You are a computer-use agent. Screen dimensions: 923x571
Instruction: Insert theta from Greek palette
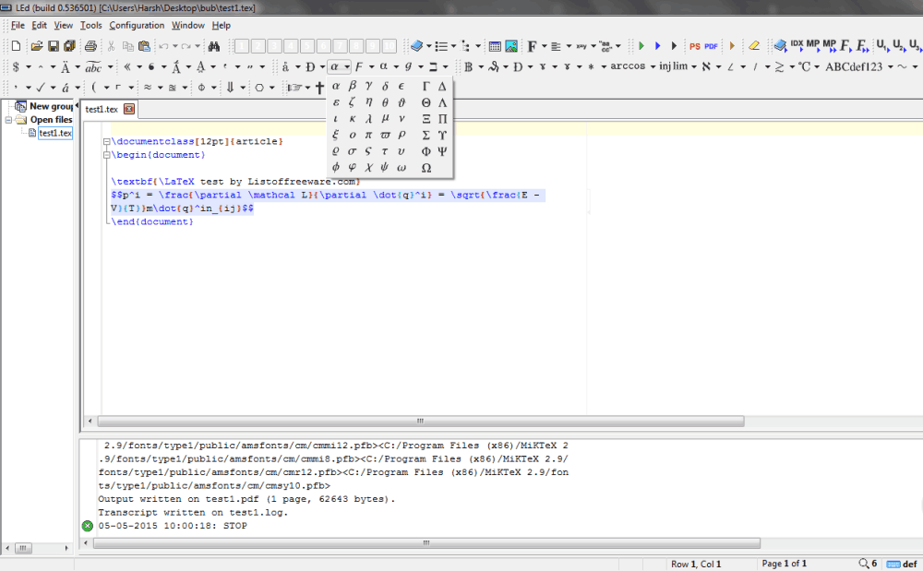[385, 102]
